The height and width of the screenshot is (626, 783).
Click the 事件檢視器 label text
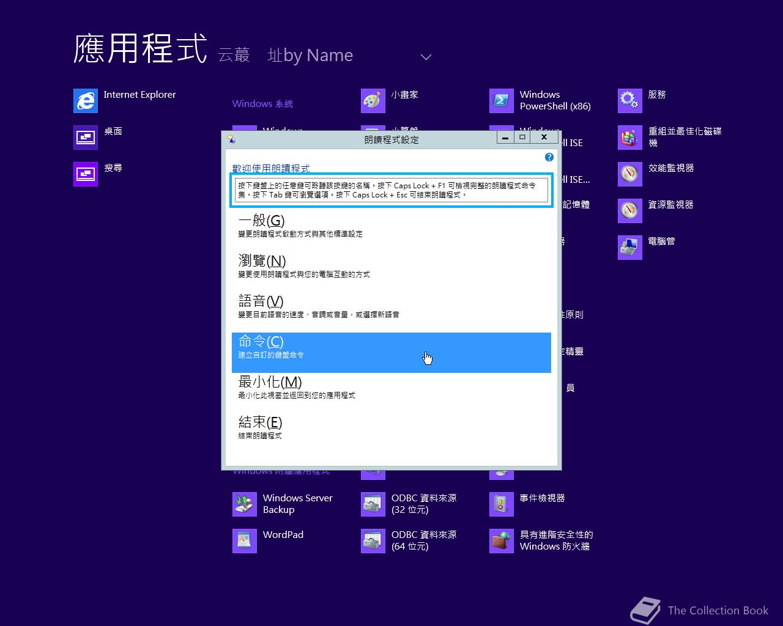[x=543, y=498]
